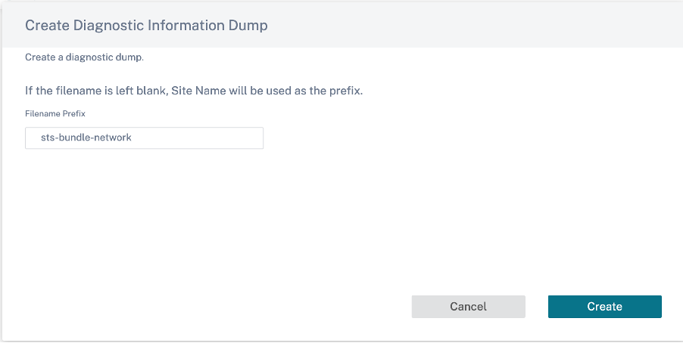The image size is (683, 343).
Task: Click the gray dialog header bar
Action: tap(341, 25)
